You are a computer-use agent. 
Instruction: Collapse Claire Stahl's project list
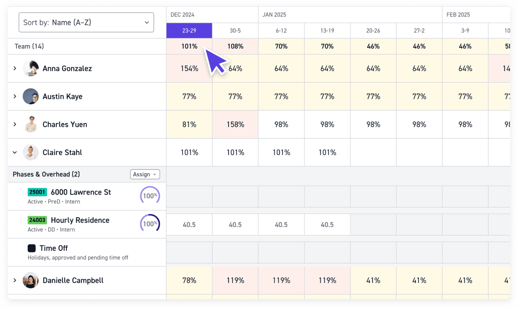15,152
